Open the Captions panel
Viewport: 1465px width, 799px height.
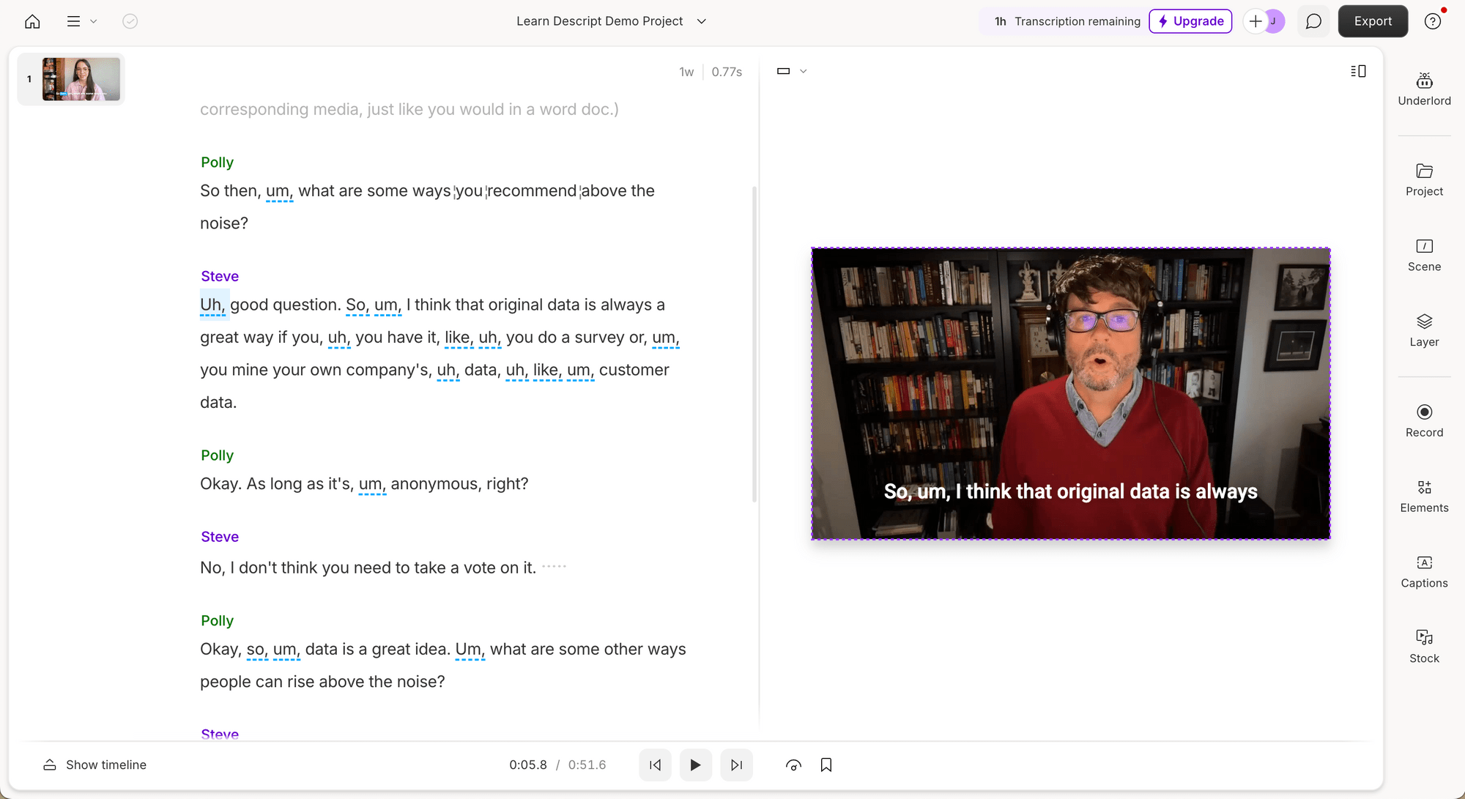click(1425, 570)
